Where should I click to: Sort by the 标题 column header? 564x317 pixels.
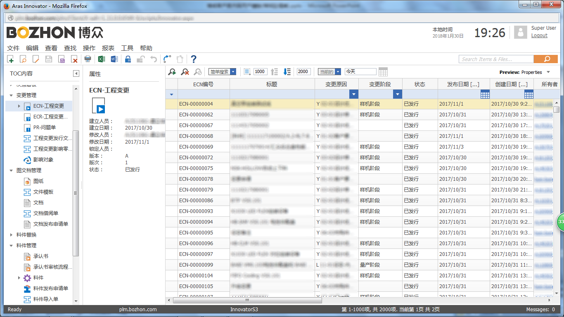pyautogui.click(x=272, y=84)
